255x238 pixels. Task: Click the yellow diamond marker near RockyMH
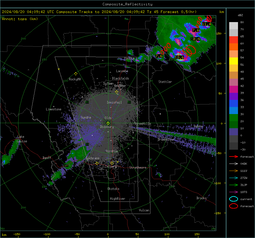coord(76,74)
